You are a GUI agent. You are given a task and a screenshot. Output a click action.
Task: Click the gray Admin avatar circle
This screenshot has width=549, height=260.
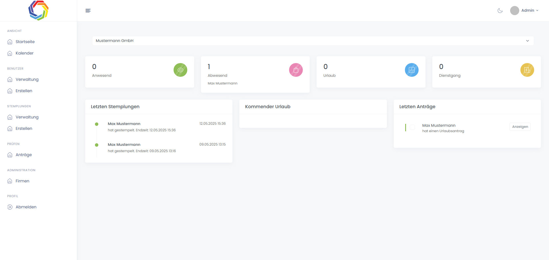pyautogui.click(x=515, y=11)
